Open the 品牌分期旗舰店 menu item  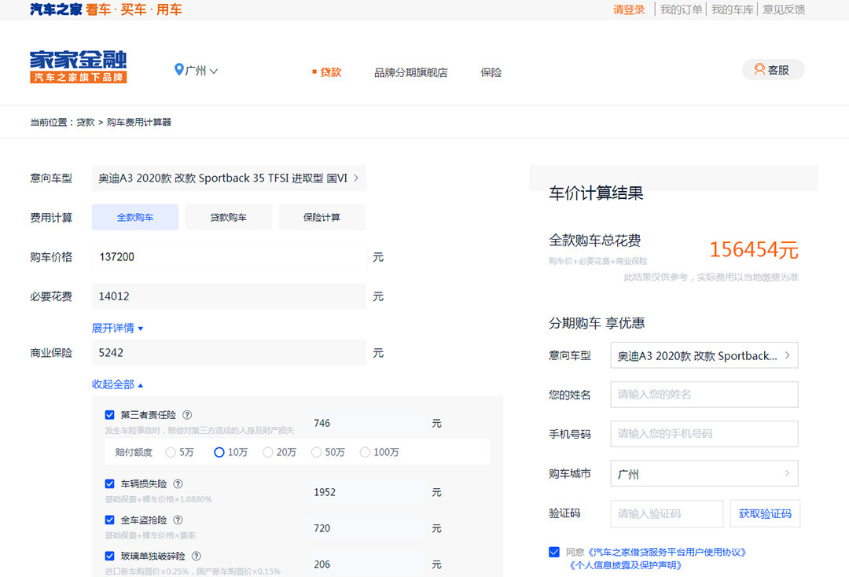tap(410, 72)
